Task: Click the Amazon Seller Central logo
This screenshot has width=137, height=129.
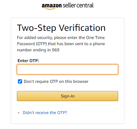Action: [68, 6]
